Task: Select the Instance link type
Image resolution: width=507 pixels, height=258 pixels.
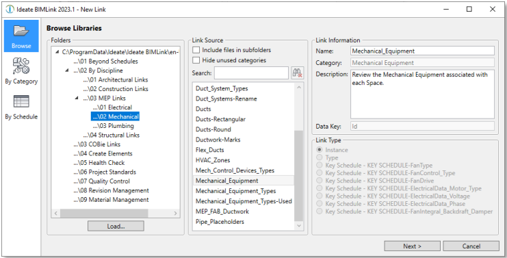Action: pos(320,150)
